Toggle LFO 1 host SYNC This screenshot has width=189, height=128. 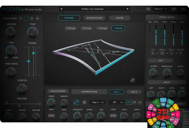tap(113, 116)
